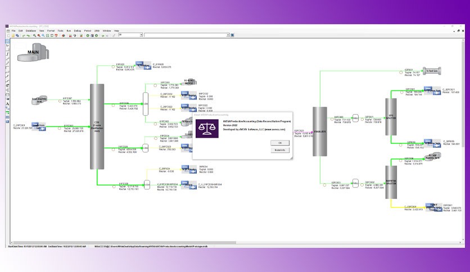Click OK in the About dialog
Image resolution: width=470 pixels, height=272 pixels.
[279, 143]
